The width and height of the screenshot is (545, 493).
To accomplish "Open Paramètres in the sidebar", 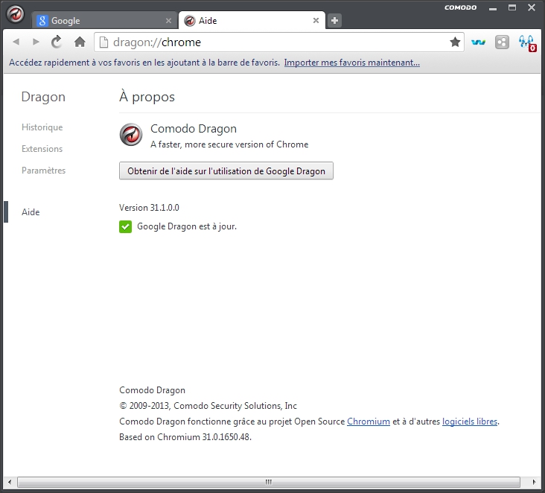I will click(43, 171).
